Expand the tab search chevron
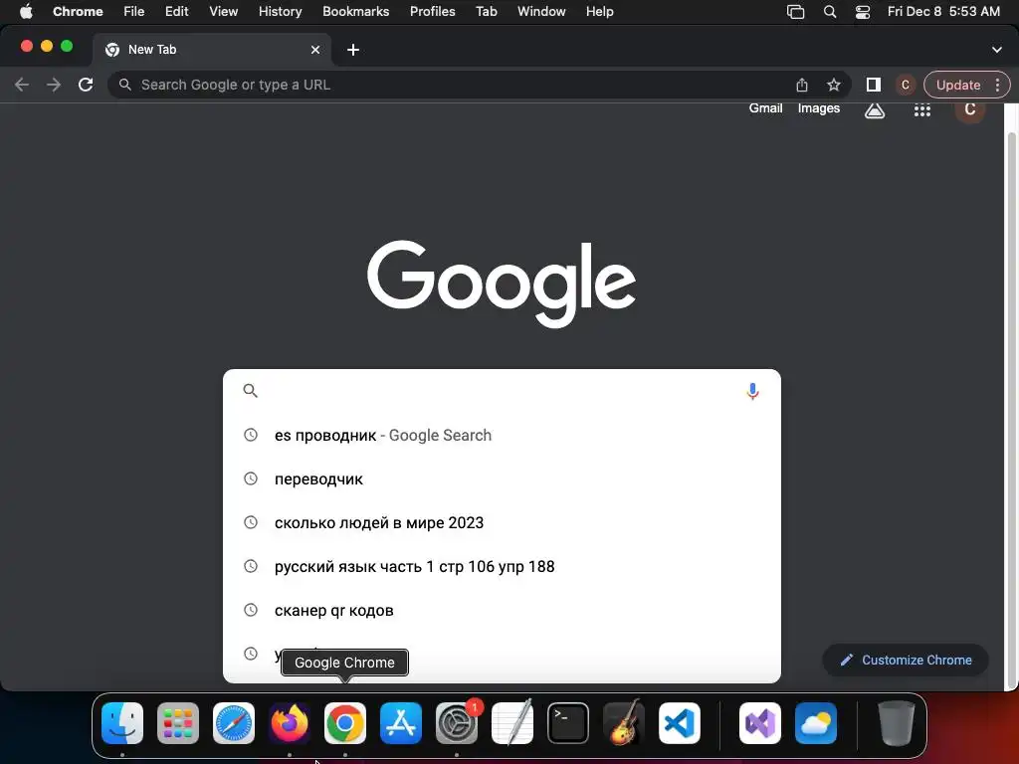The image size is (1019, 764). 997,50
